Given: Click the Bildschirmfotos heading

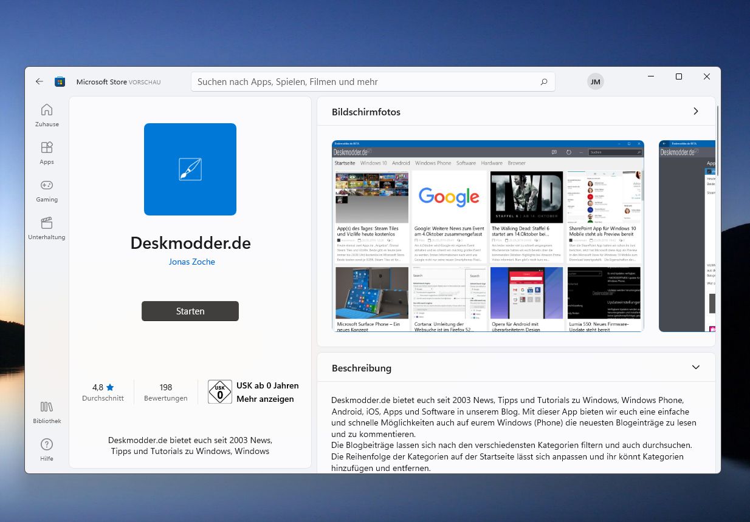Looking at the screenshot, I should (366, 112).
